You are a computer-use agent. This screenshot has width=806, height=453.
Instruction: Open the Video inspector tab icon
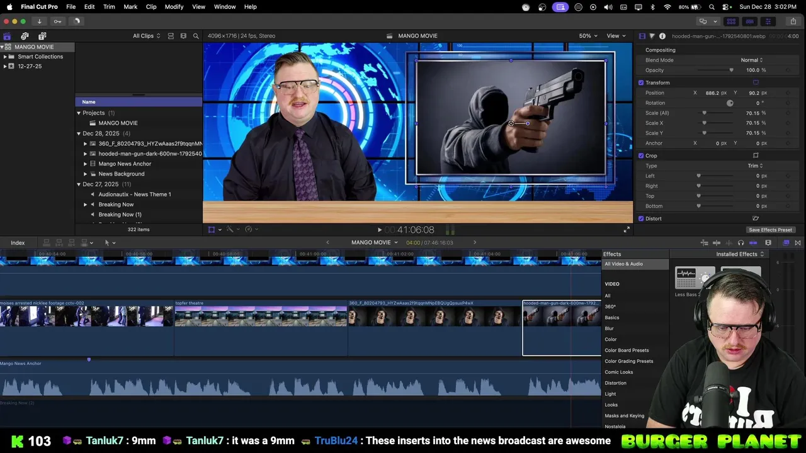(x=642, y=36)
